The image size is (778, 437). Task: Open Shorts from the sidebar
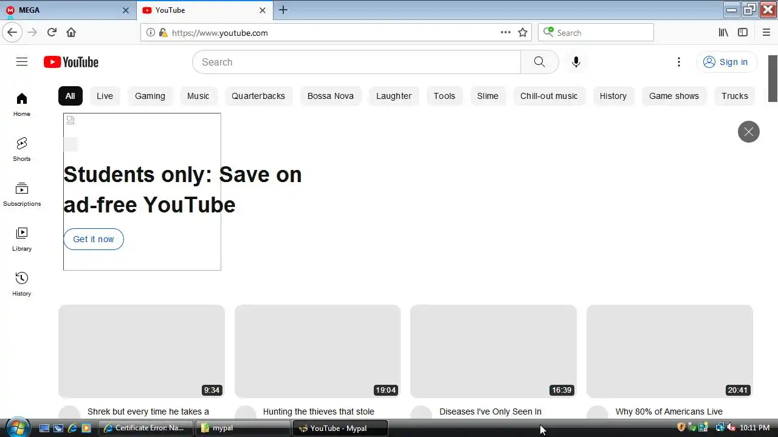pyautogui.click(x=22, y=149)
